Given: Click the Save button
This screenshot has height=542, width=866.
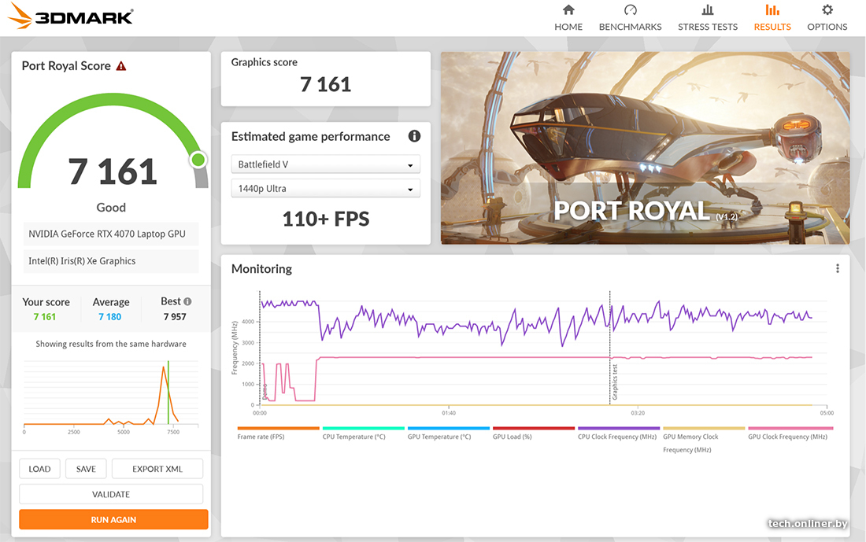Looking at the screenshot, I should click(x=86, y=469).
